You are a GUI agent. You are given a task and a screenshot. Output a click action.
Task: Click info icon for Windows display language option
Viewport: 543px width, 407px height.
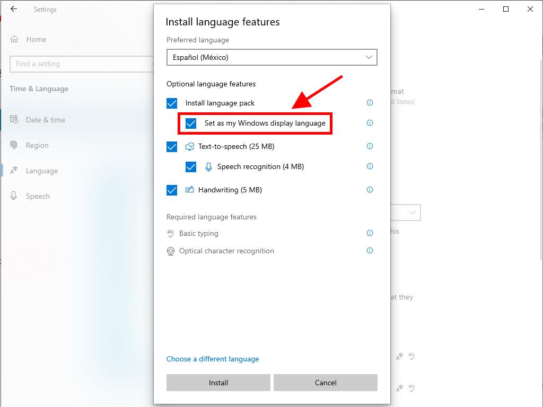(x=370, y=123)
